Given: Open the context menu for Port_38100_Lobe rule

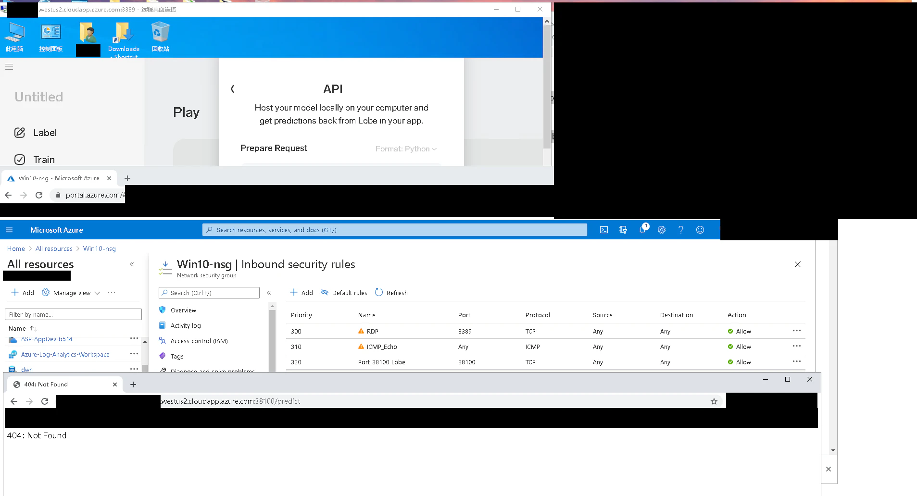Looking at the screenshot, I should click(x=797, y=361).
